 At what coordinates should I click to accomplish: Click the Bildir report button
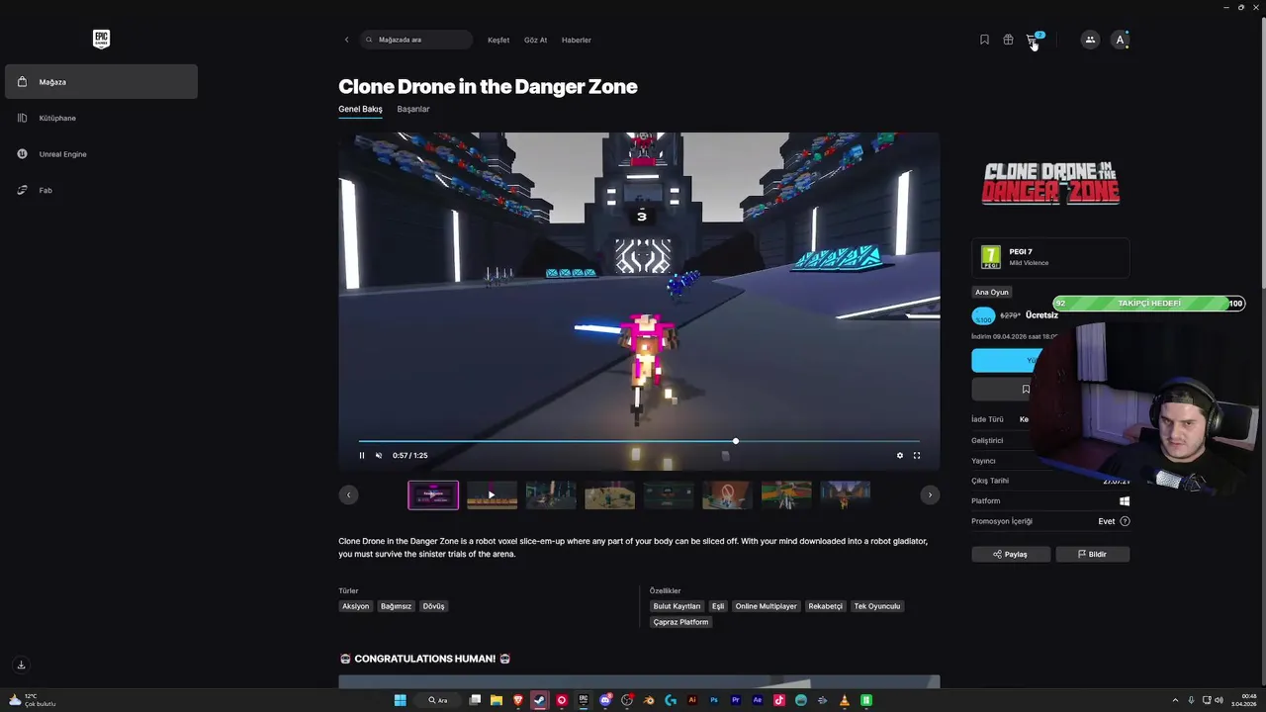coord(1092,554)
